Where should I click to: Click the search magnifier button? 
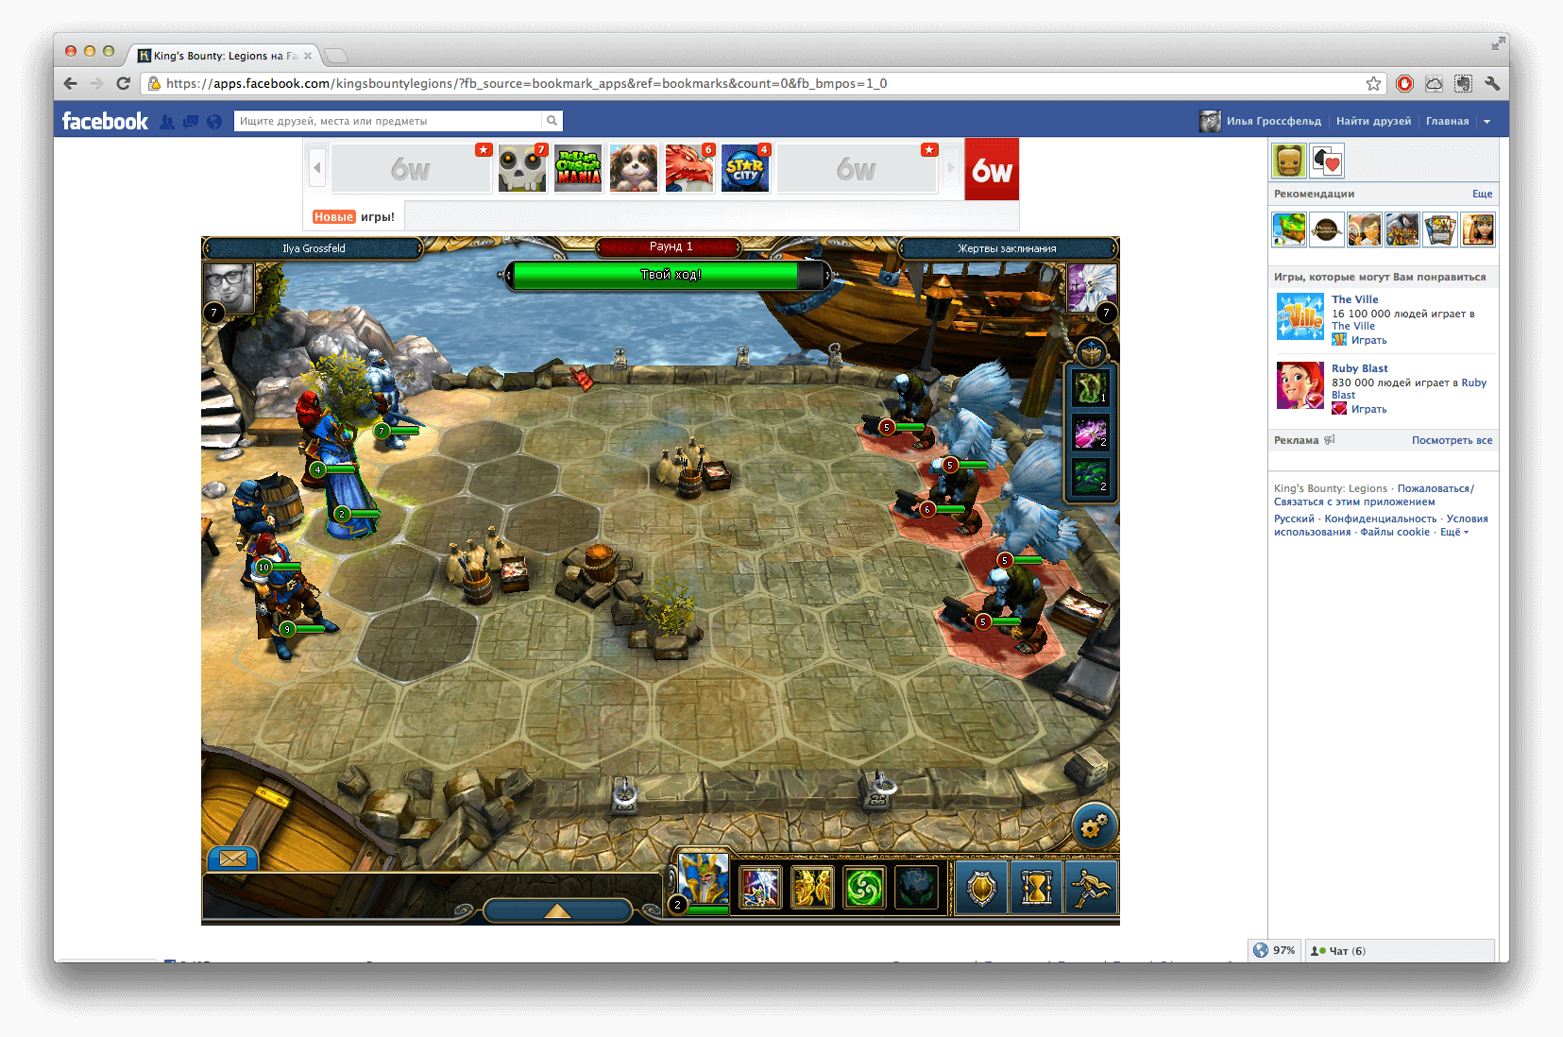(x=552, y=121)
